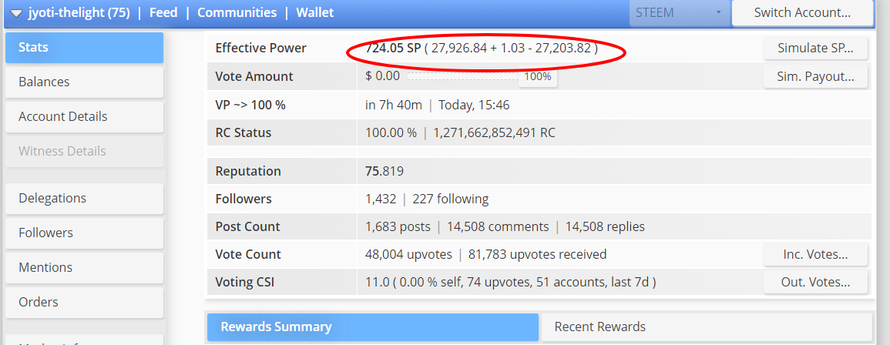The width and height of the screenshot is (890, 345).
Task: Click the 48,004 upvotes count text
Action: 408,255
